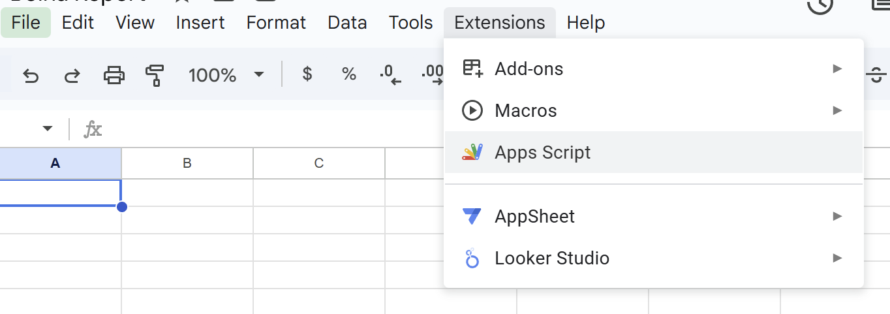Open the File menu
This screenshot has width=890, height=314.
click(x=26, y=23)
